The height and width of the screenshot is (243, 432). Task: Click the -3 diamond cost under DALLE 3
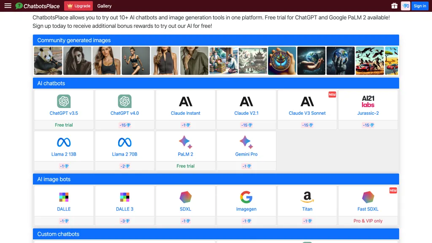coord(124,221)
